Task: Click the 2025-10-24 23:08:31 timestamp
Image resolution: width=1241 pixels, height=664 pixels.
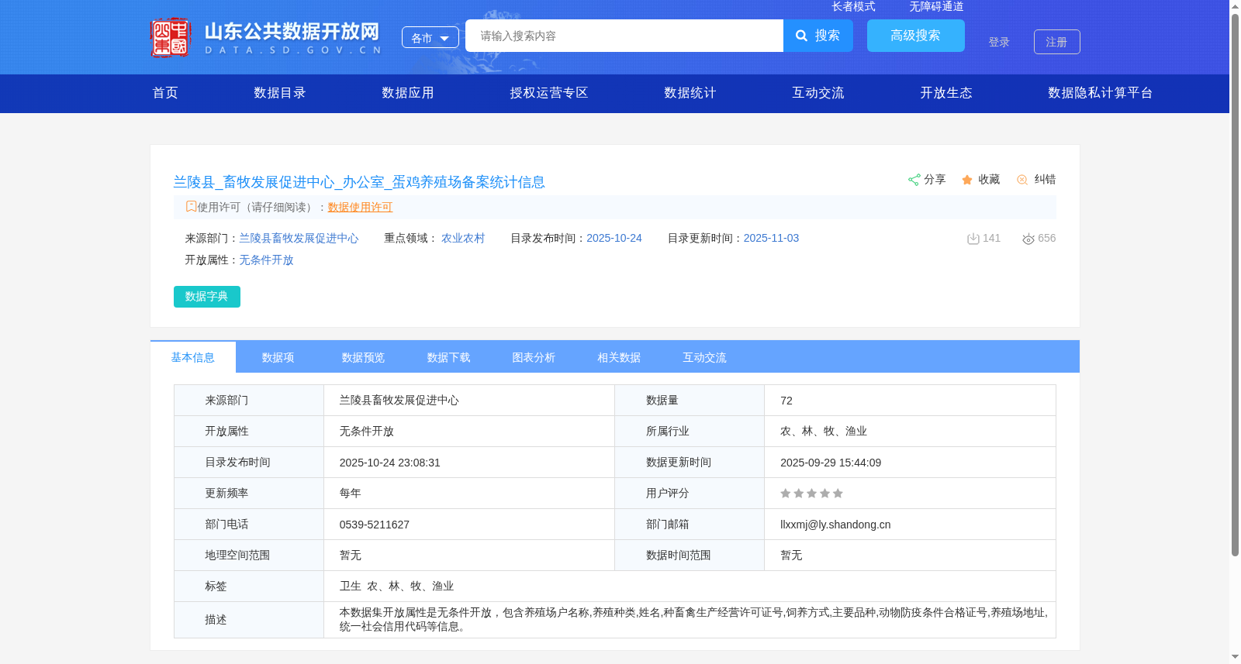Action: [390, 463]
